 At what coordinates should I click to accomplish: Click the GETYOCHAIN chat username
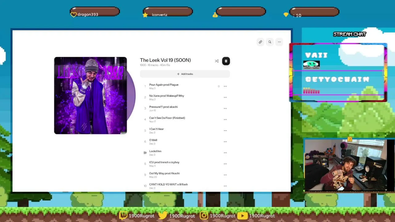click(337, 80)
